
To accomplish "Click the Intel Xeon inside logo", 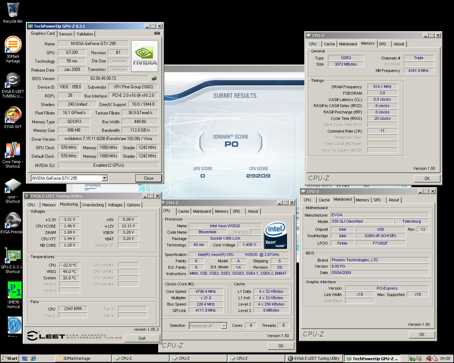I will (276, 235).
